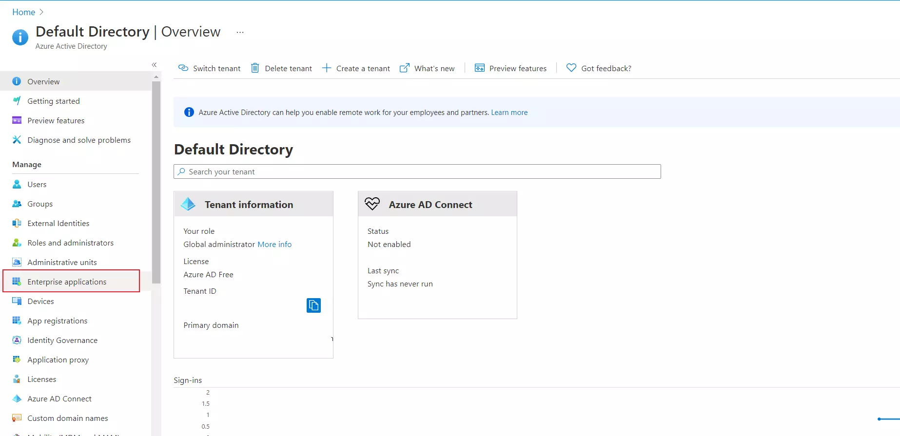
Task: Open Diagnose and solve problems item
Action: pos(76,140)
